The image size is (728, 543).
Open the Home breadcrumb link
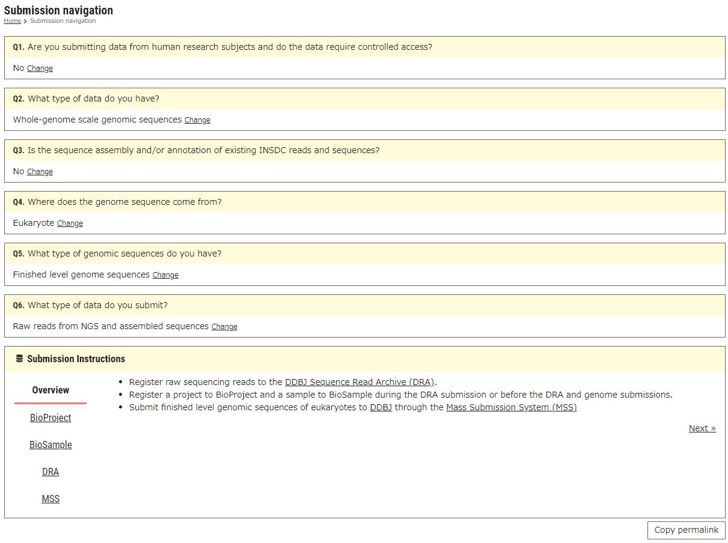12,21
